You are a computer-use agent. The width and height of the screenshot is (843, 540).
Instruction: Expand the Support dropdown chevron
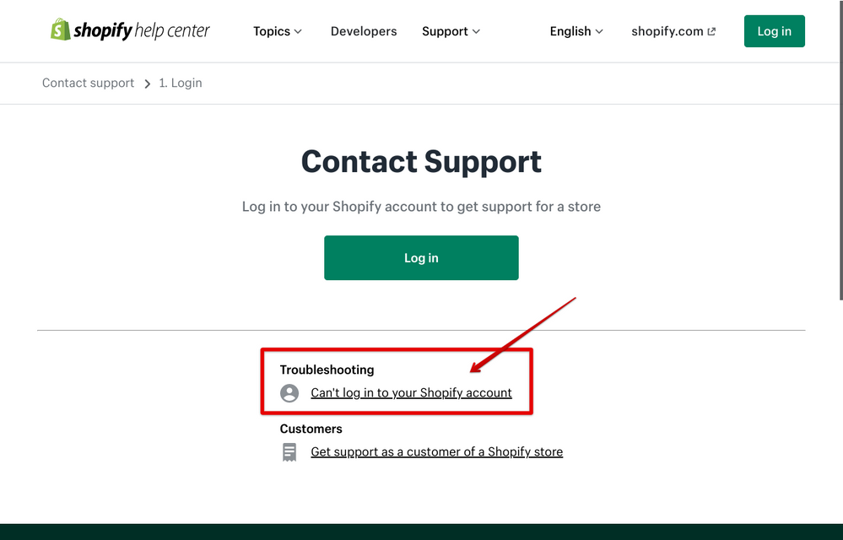point(476,32)
